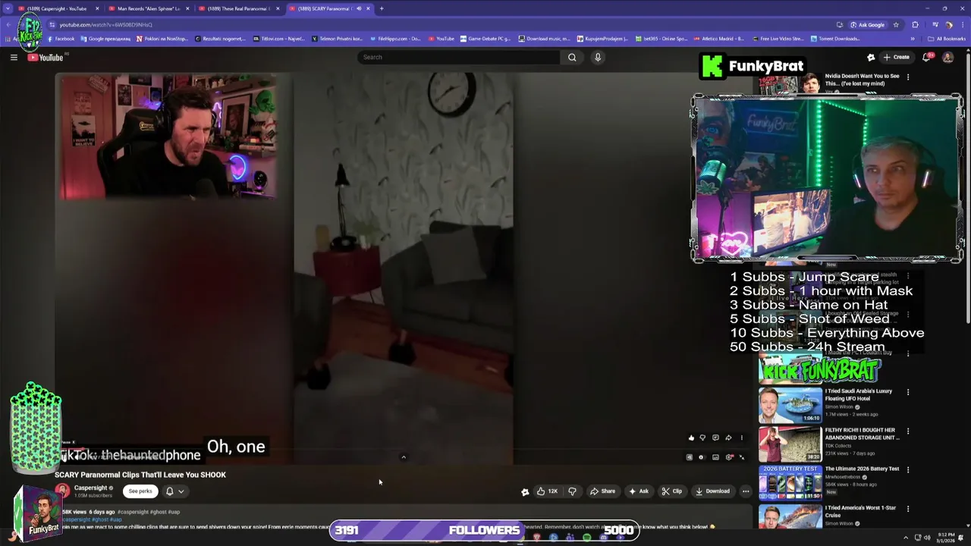Open the browser three-dot menu
The height and width of the screenshot is (546, 971).
pos(961,24)
